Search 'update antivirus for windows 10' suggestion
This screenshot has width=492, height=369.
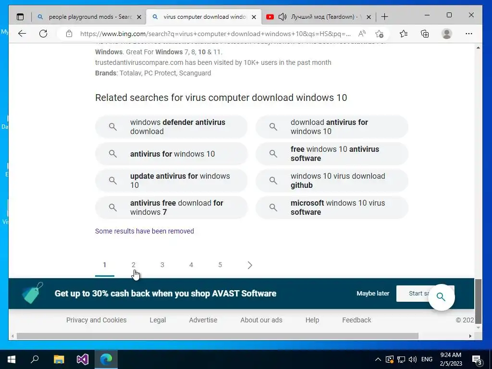pyautogui.click(x=172, y=181)
